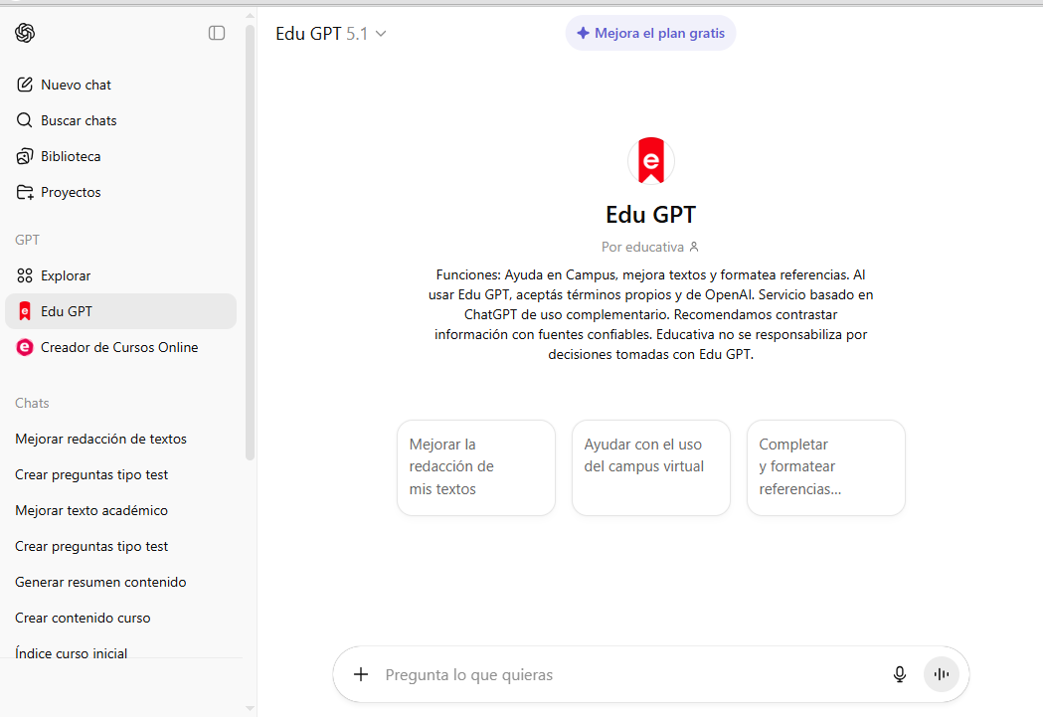Start voice mode with the waveform icon
The height and width of the screenshot is (717, 1043).
(941, 674)
